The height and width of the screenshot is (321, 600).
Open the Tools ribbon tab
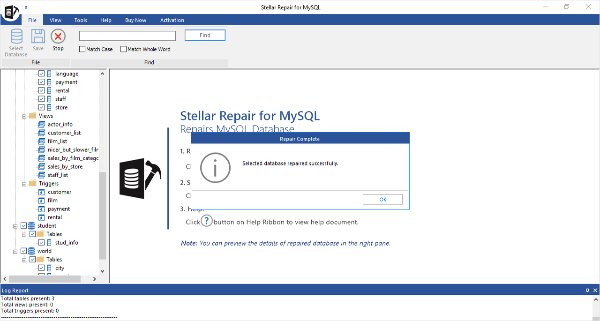pyautogui.click(x=81, y=20)
